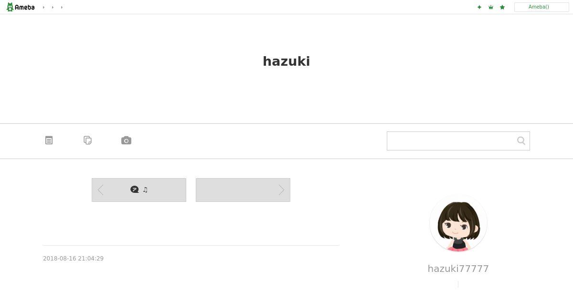Open the hazuki blog title link
The image size is (573, 300).
(286, 61)
